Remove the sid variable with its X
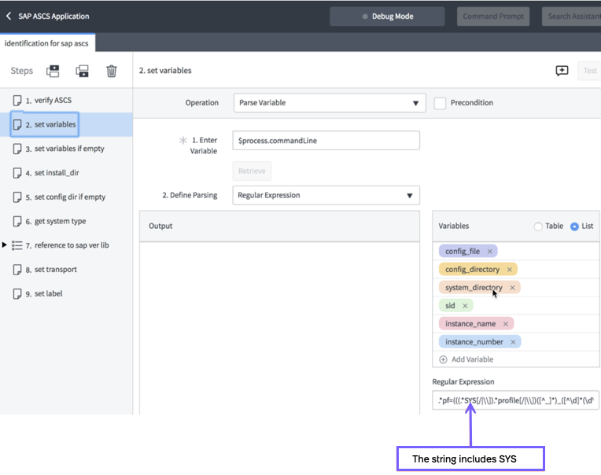601x475 pixels. [x=465, y=306]
